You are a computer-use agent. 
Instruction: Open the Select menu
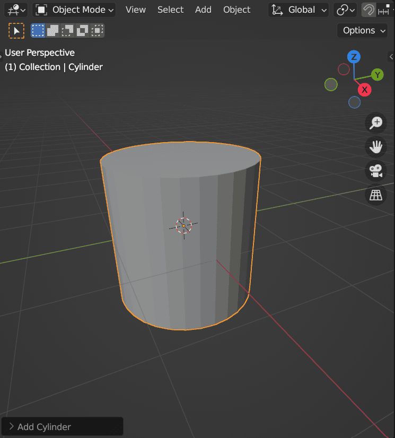pos(170,10)
